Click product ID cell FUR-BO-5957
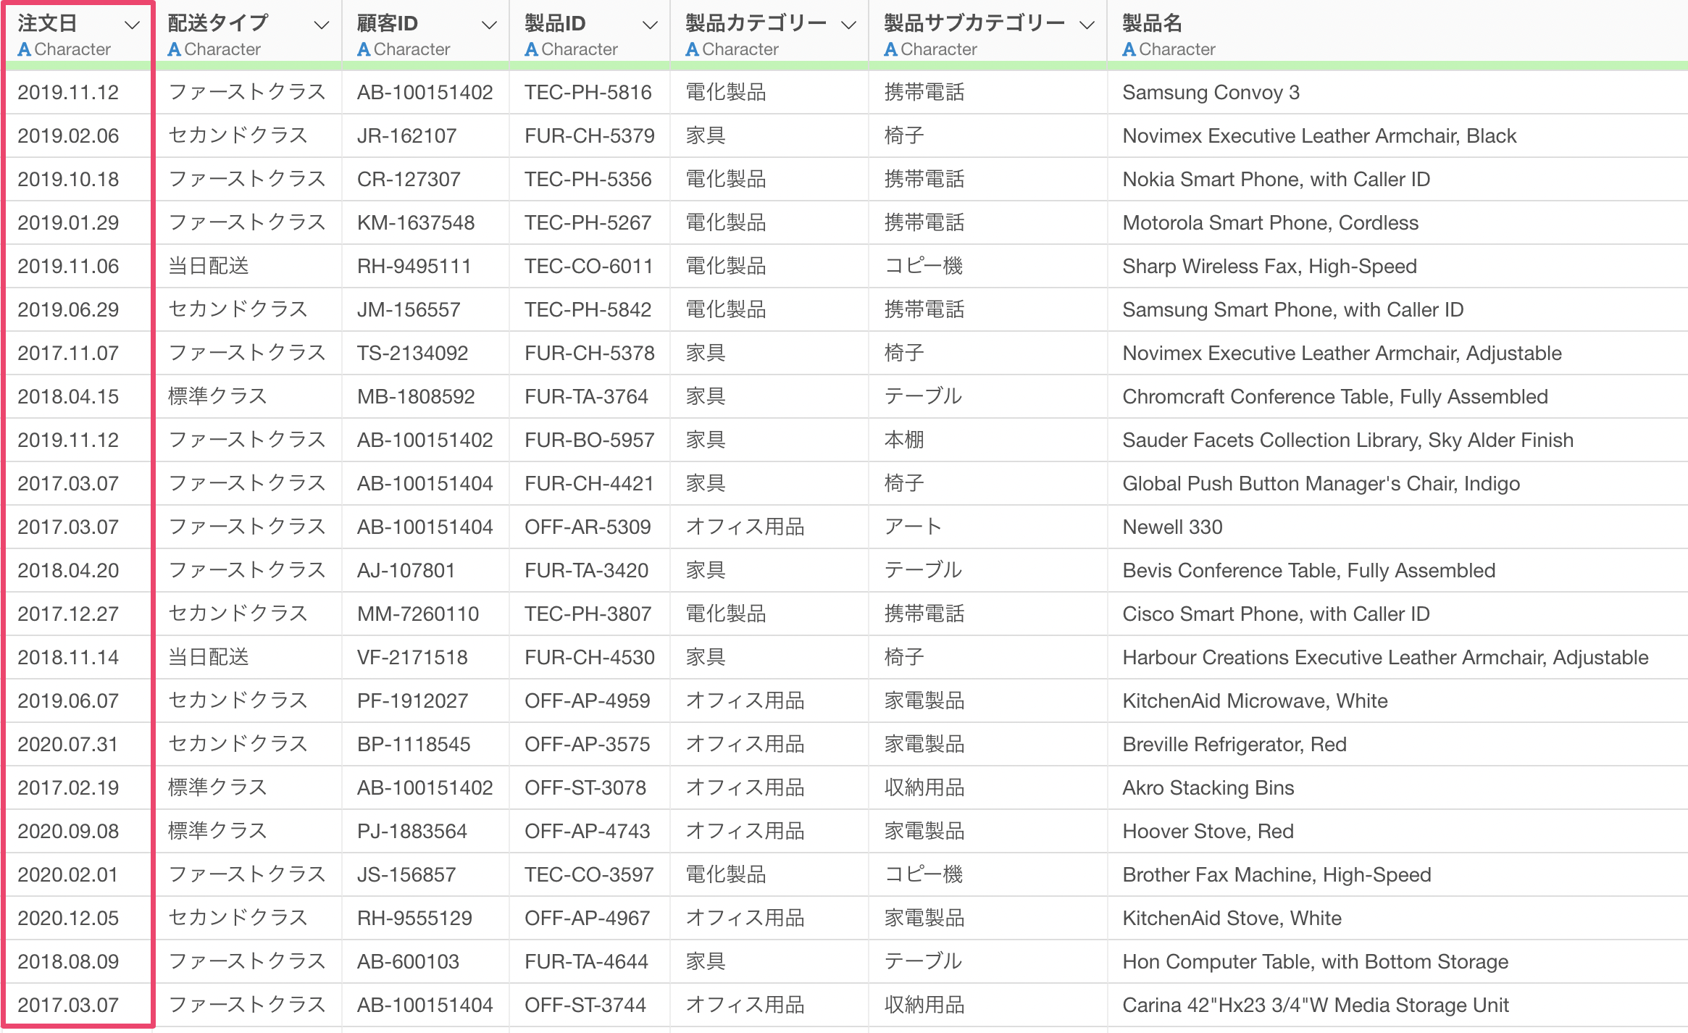 tap(590, 440)
